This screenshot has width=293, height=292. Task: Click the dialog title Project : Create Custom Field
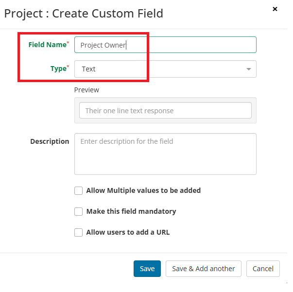84,14
